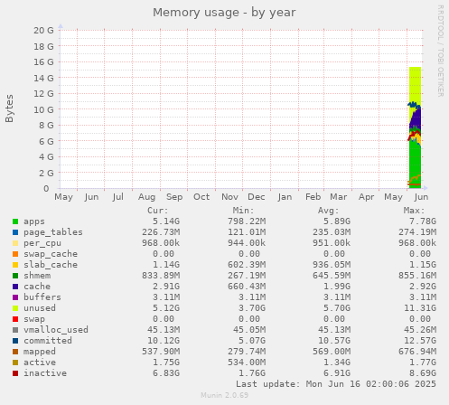Select the 'swap_cache' legend label
Image resolution: width=449 pixels, height=405 pixels.
[51, 254]
